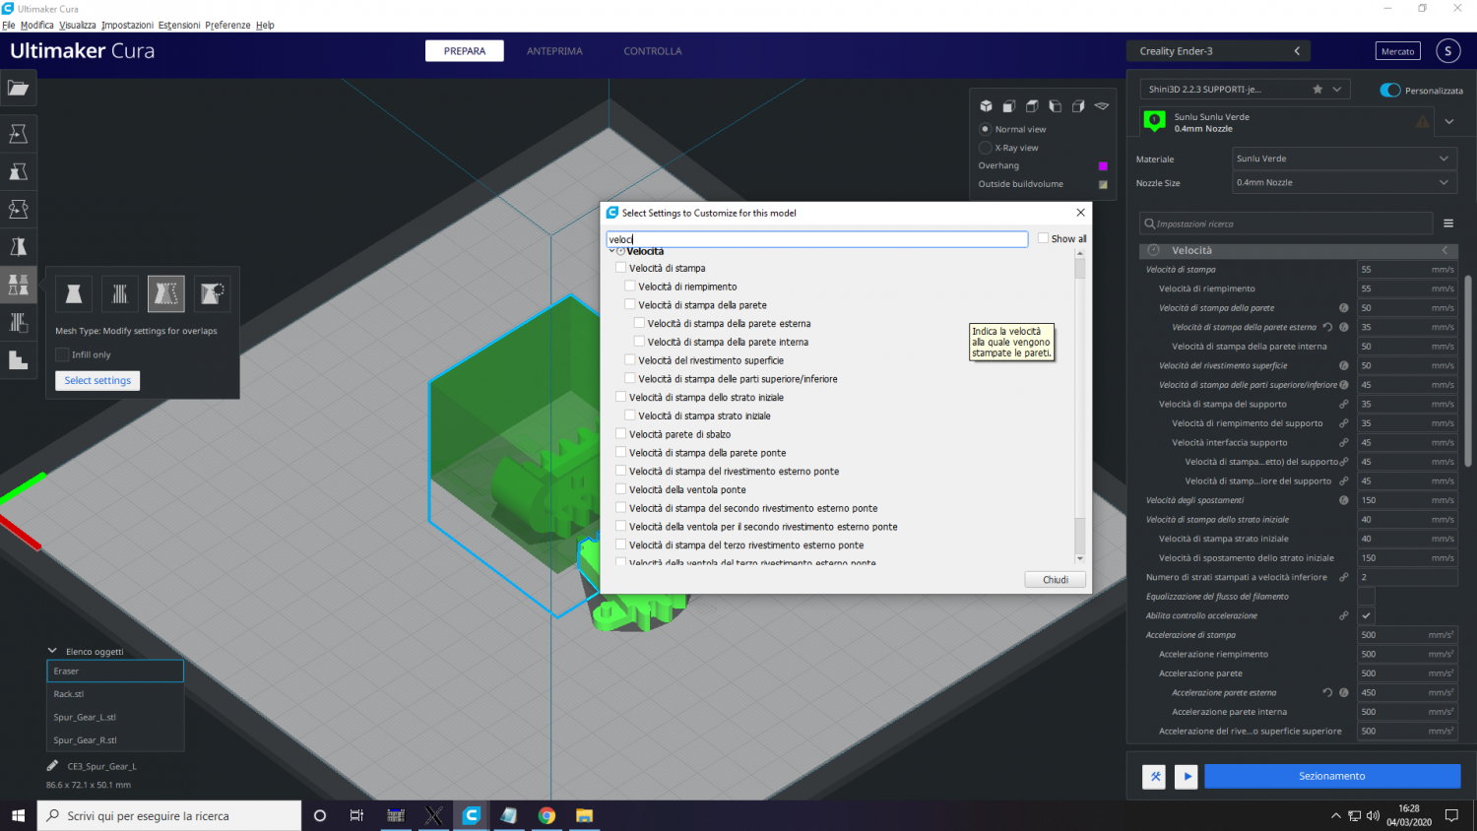
Task: Select the Scale tool in left toolbar
Action: point(18,171)
